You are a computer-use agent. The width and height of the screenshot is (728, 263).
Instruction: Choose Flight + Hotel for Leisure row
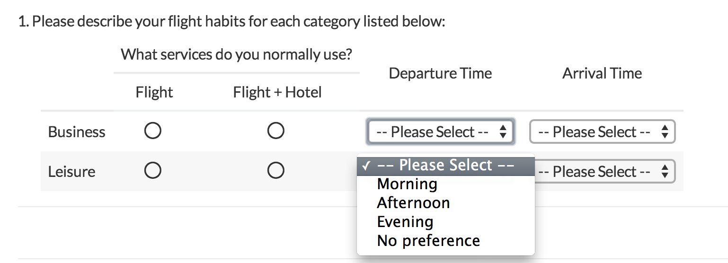275,170
